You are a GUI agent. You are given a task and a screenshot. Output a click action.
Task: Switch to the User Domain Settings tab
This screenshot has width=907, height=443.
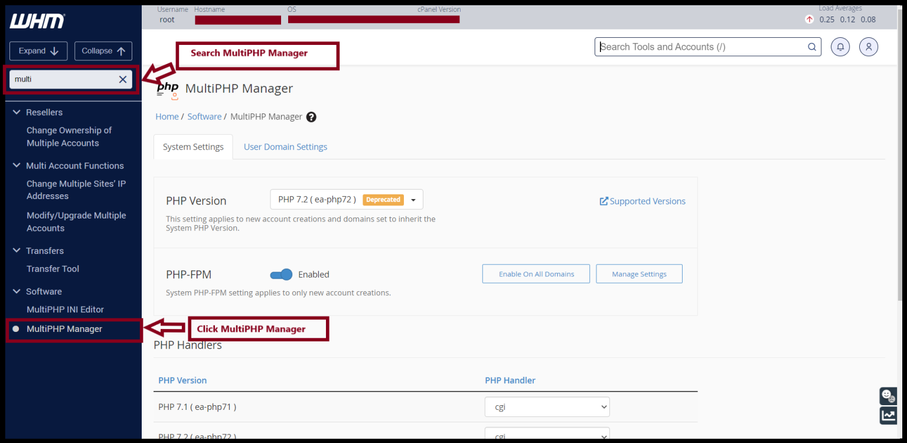(x=285, y=146)
